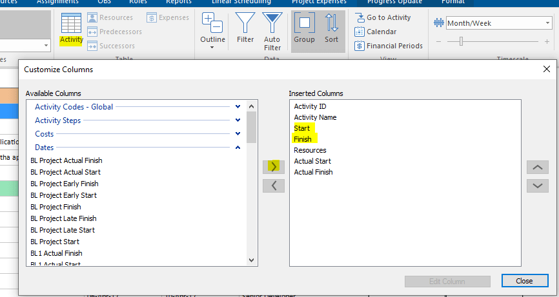Expand Activity Codes - Global section
559x297 pixels.
tap(238, 107)
